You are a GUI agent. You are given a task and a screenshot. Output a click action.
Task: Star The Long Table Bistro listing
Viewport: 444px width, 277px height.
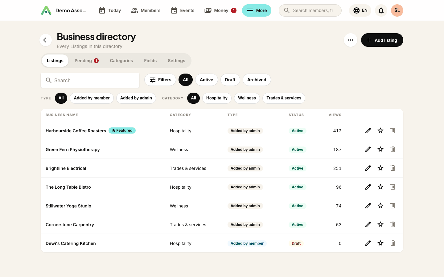[380, 187]
